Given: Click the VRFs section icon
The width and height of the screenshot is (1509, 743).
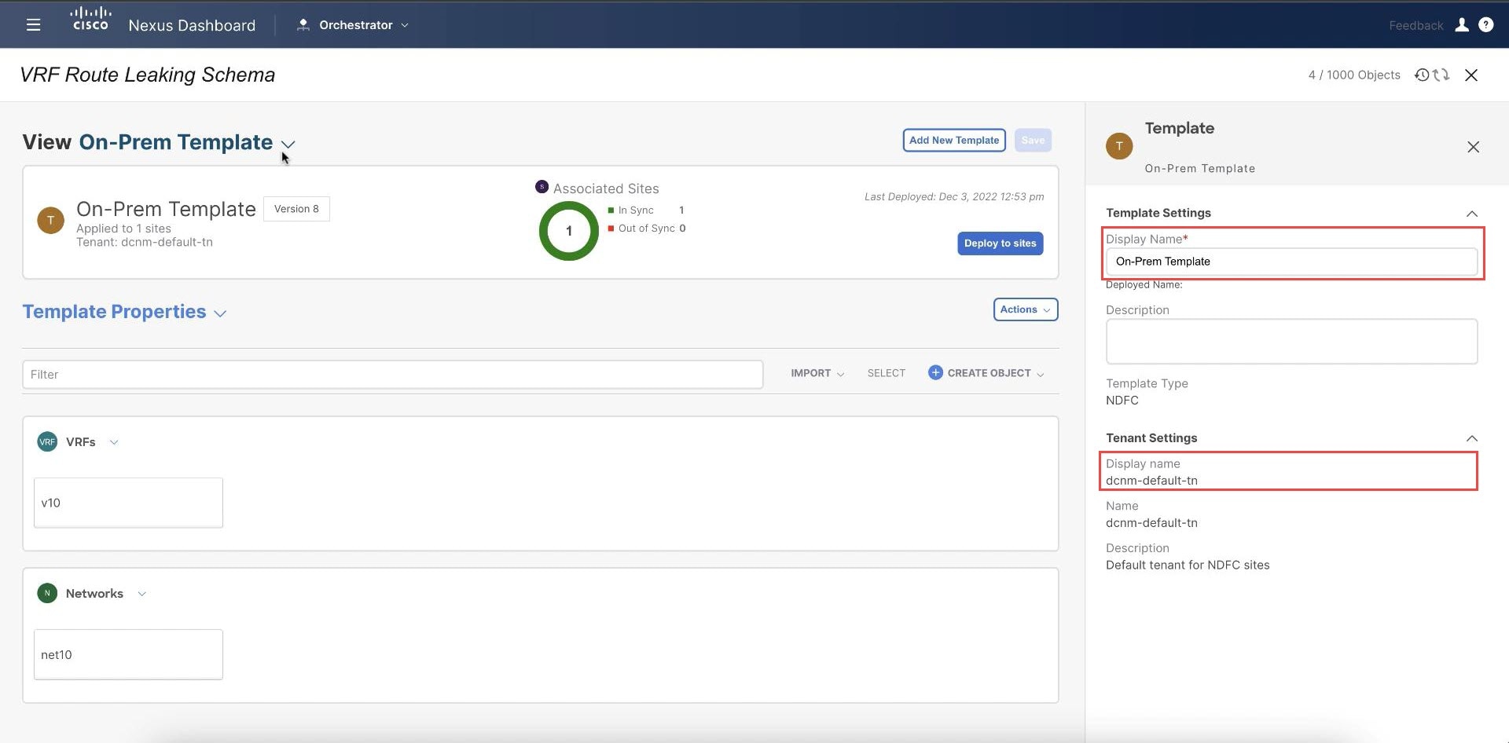Looking at the screenshot, I should 47,441.
